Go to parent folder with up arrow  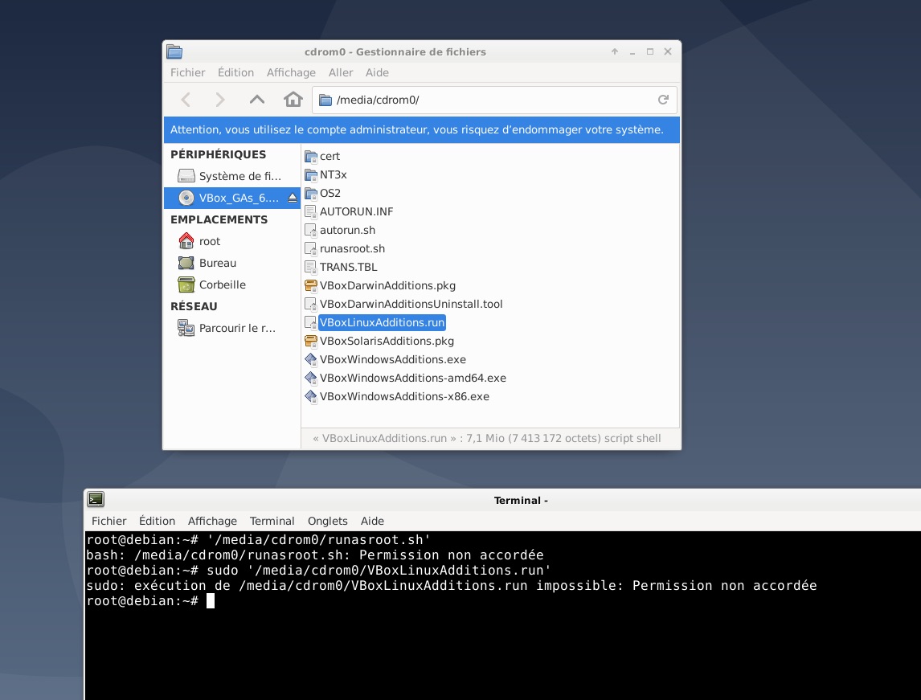(x=256, y=100)
